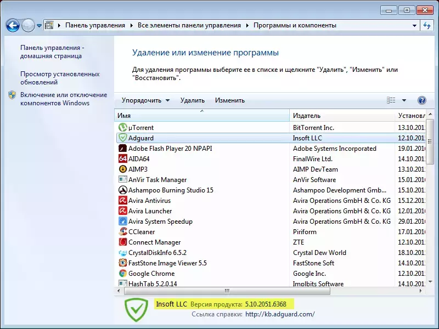Expand the address bar history dropdown
439x329 pixels.
pos(414,25)
